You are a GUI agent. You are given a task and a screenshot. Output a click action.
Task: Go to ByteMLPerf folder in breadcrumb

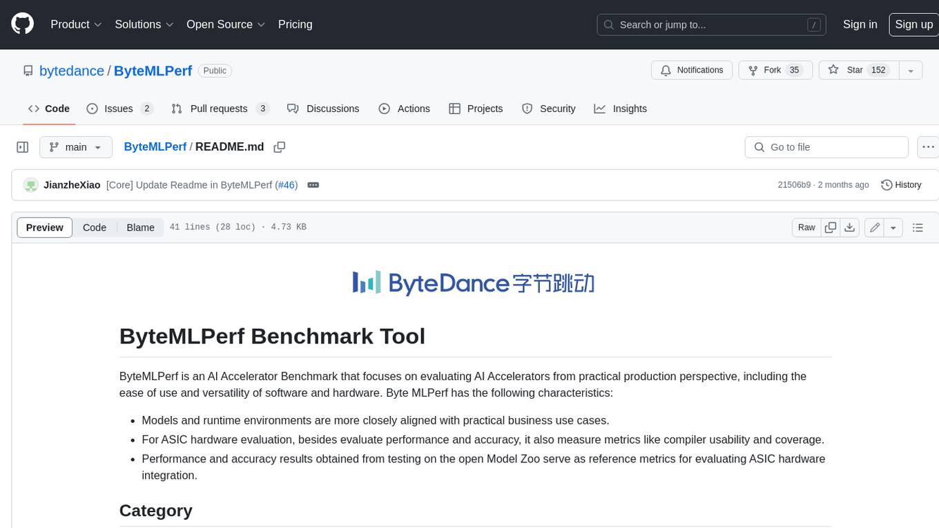(x=155, y=147)
